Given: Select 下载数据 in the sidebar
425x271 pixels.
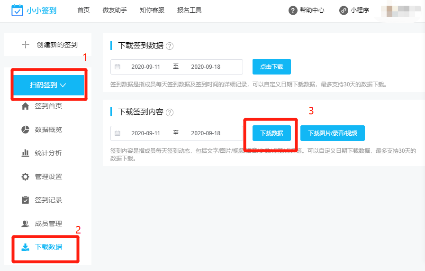Looking at the screenshot, I should pyautogui.click(x=48, y=247).
